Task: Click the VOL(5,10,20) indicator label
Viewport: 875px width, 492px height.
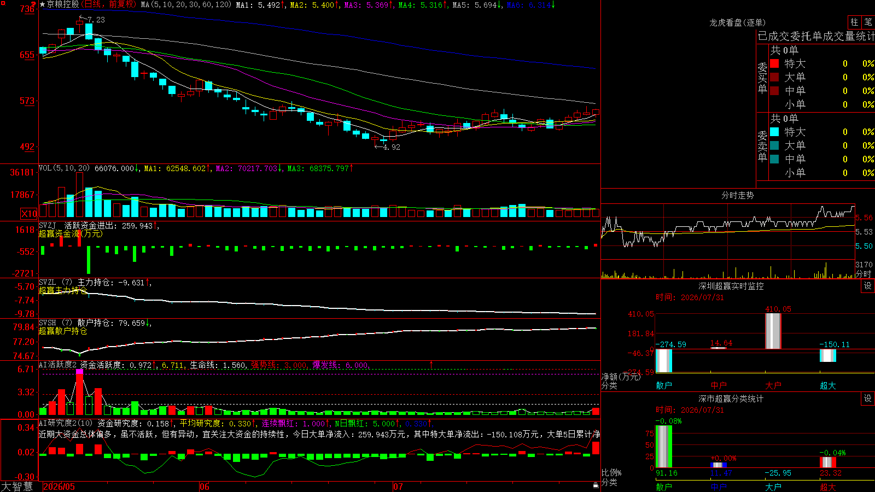Action: click(65, 168)
